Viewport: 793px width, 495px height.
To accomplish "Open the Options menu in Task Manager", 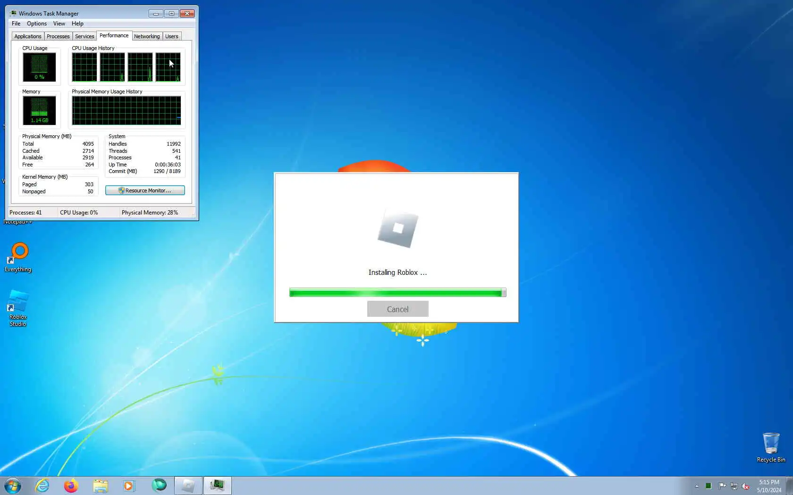I will tap(37, 24).
